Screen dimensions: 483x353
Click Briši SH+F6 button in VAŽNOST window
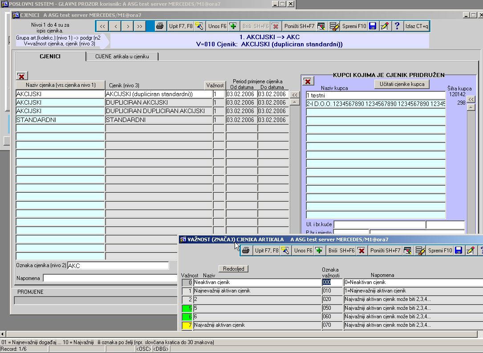[341, 251]
